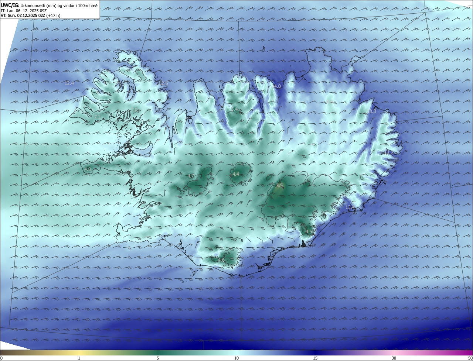Click the 0 tick on the color legend
The height and width of the screenshot is (361, 473).
coord(1,358)
